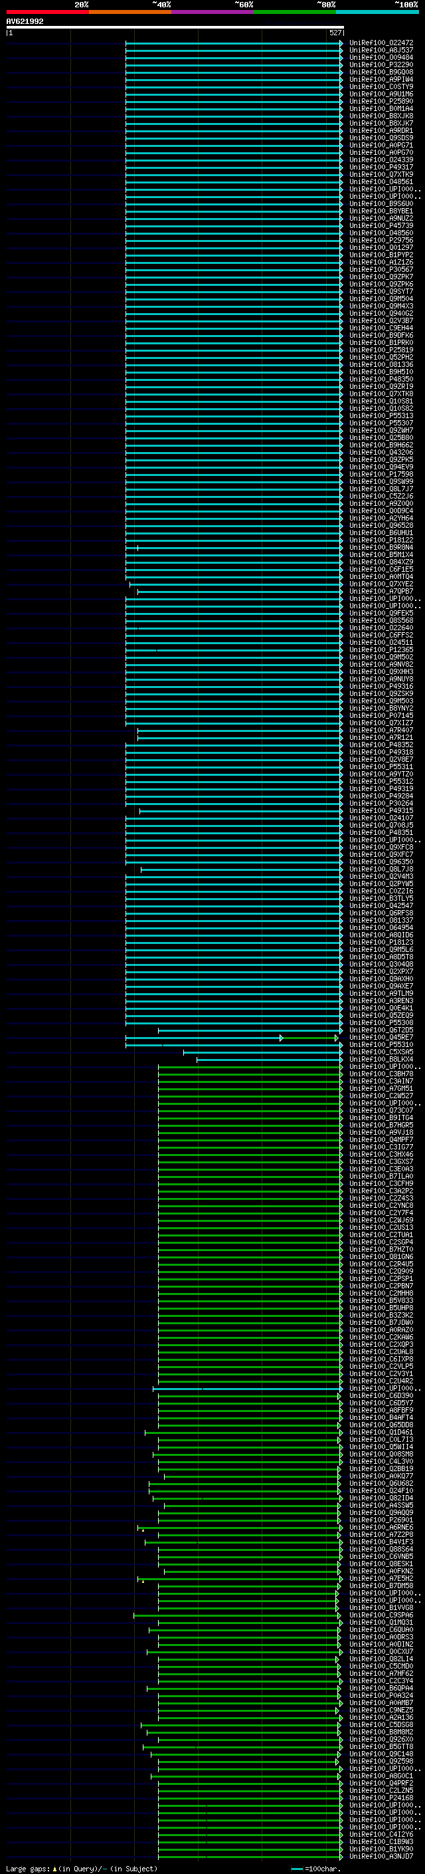Select hit label UniRef100_B6QPA4
425x1874 pixels.
pos(381,1688)
